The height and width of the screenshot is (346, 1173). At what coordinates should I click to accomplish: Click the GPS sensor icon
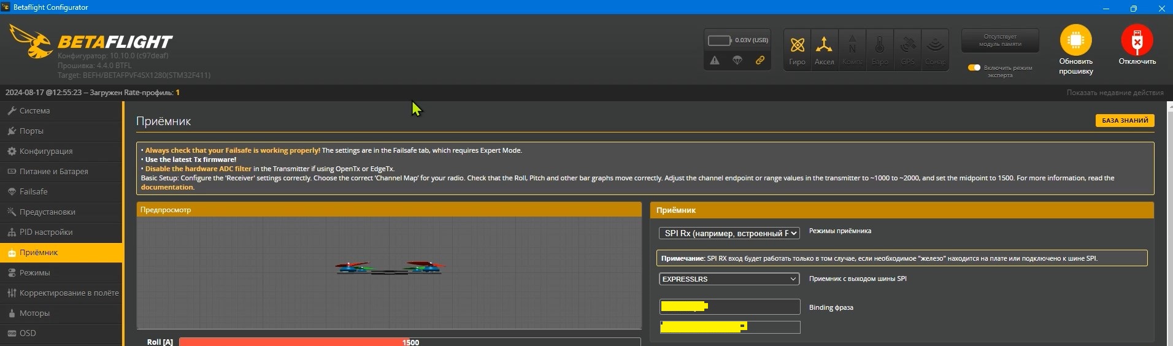pyautogui.click(x=907, y=45)
